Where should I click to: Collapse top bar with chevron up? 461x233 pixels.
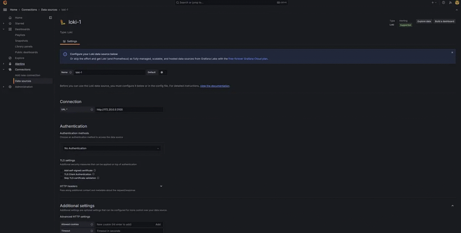point(456,10)
